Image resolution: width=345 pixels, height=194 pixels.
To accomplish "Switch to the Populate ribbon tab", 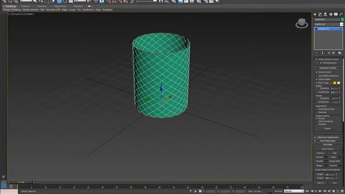I will pos(78,6).
